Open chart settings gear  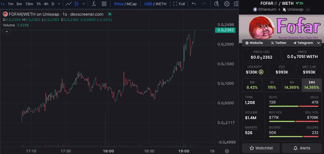click(227, 4)
